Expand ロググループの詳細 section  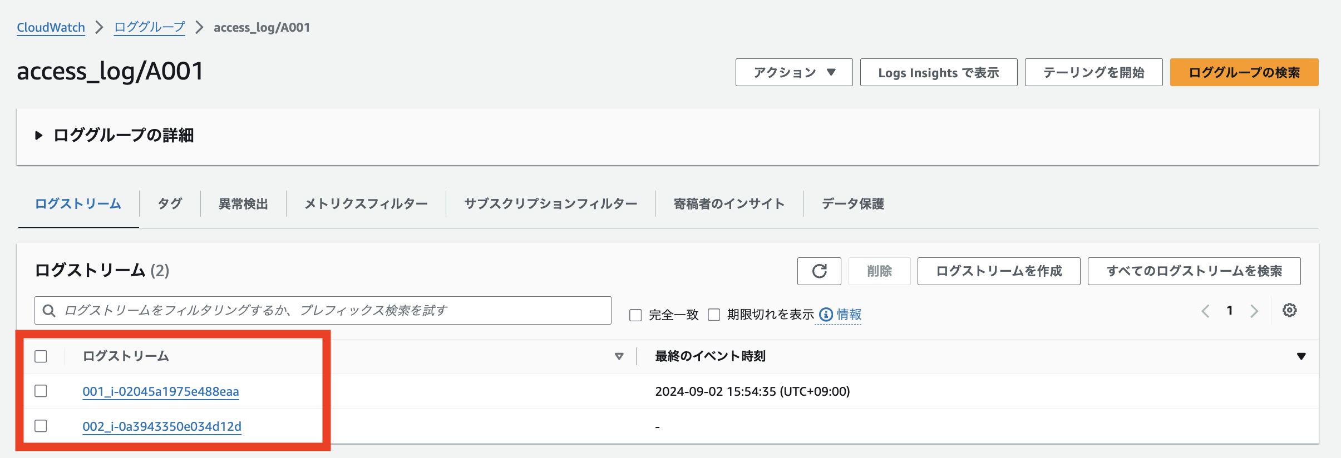pyautogui.click(x=115, y=135)
